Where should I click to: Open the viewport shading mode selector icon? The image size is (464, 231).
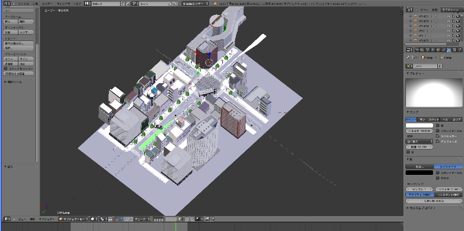pos(94,219)
